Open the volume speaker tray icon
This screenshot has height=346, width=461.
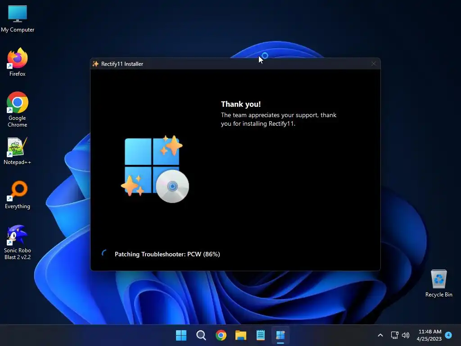coord(406,335)
